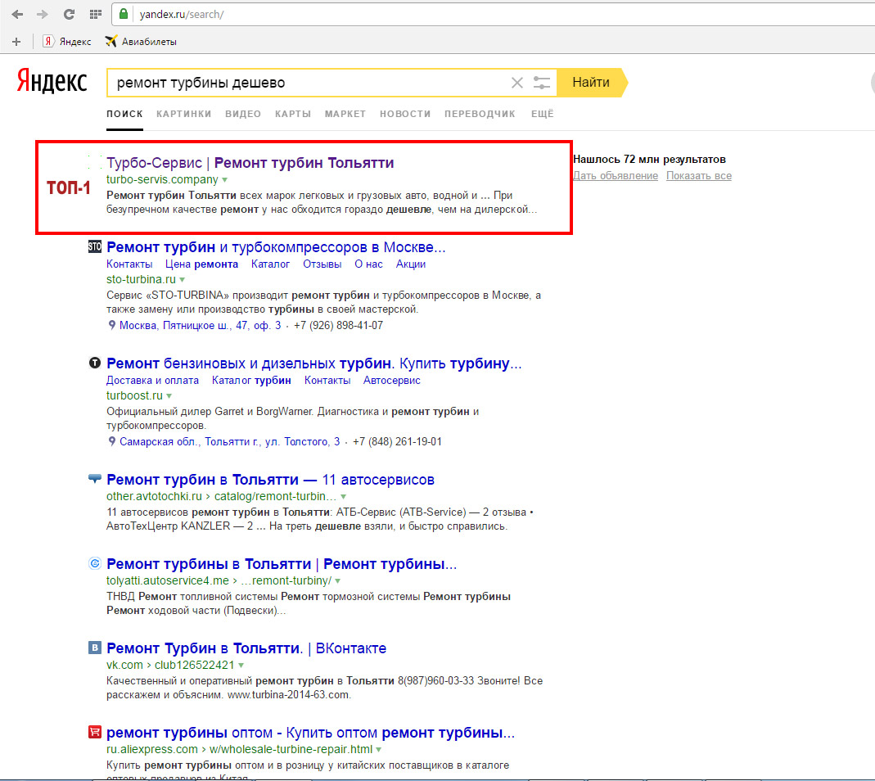Viewport: 875px width, 781px height.
Task: Switch to the Карты tab
Action: [293, 114]
